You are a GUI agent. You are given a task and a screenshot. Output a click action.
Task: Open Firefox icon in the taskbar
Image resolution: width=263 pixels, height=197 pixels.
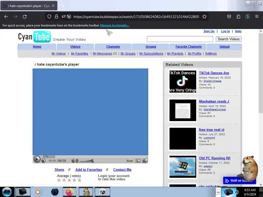point(70,192)
